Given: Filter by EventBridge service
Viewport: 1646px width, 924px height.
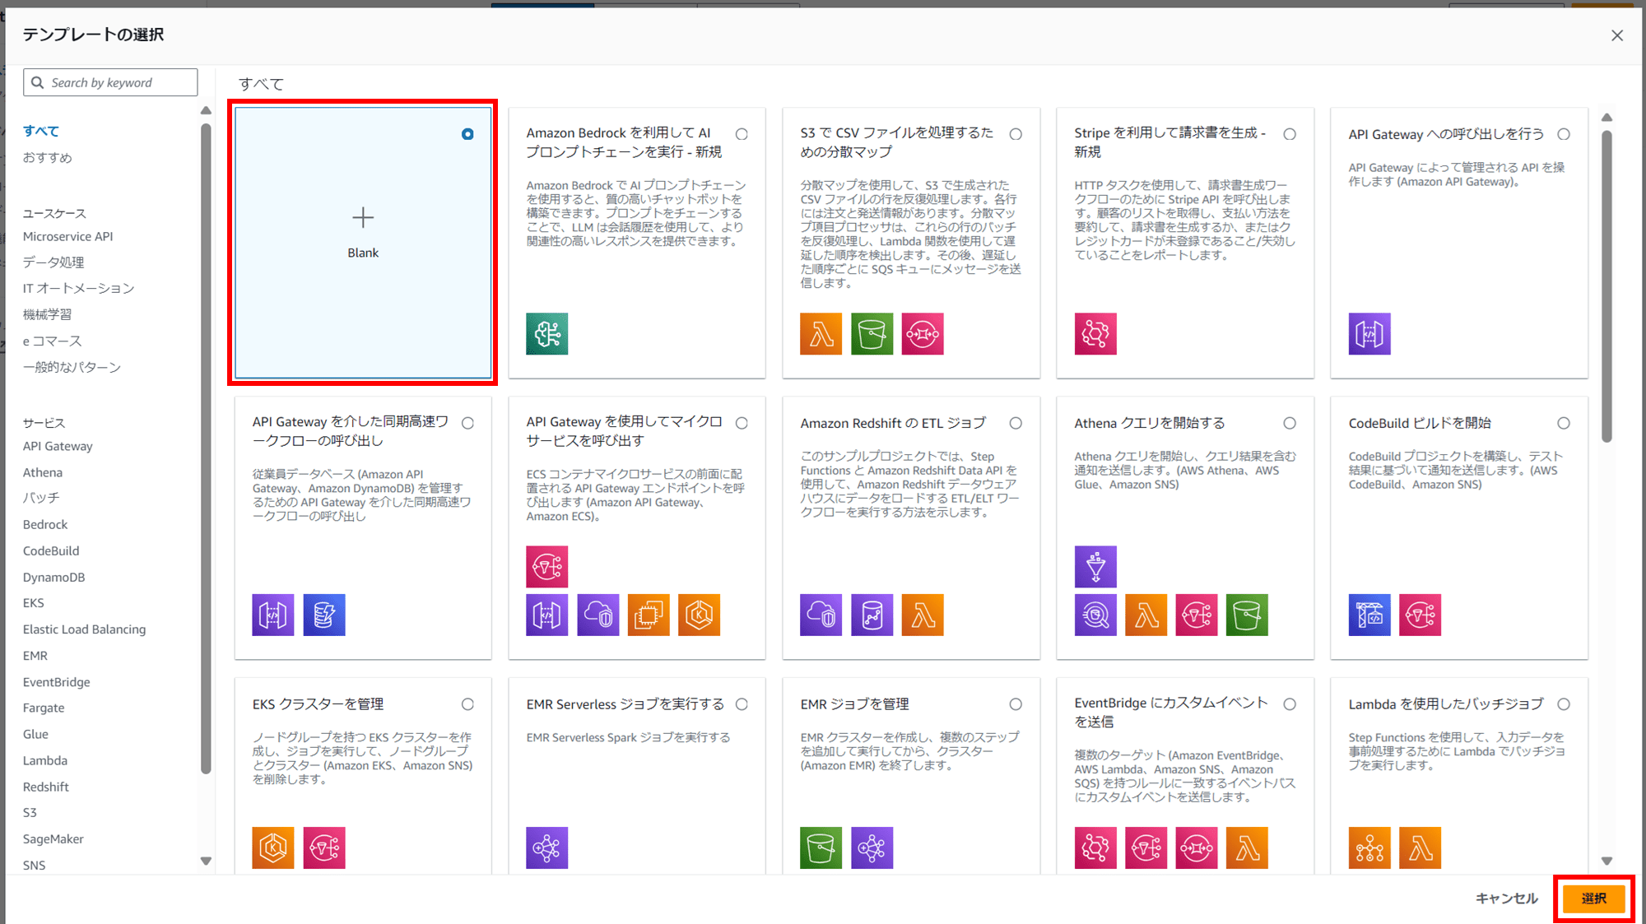Looking at the screenshot, I should coord(57,682).
